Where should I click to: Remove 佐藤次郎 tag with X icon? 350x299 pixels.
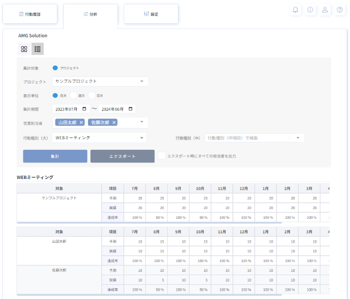pos(114,123)
